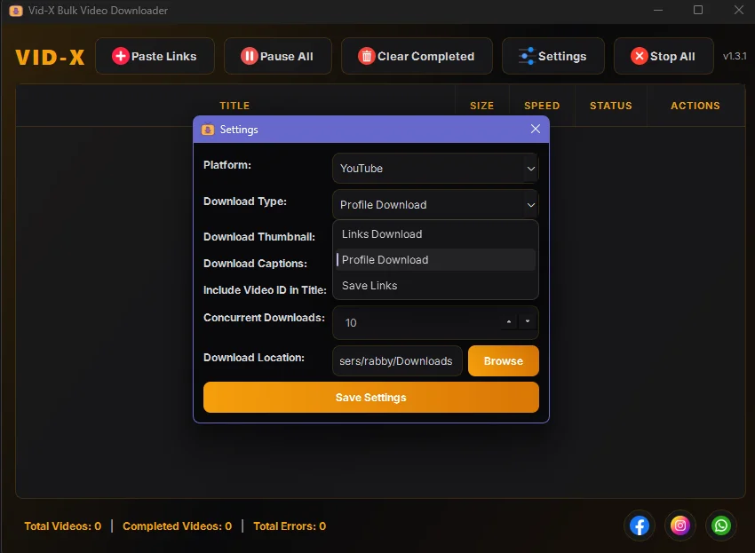Select Save Links option
Viewport: 755px width, 553px height.
pyautogui.click(x=435, y=286)
